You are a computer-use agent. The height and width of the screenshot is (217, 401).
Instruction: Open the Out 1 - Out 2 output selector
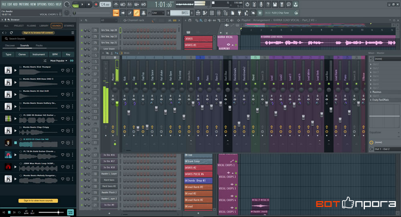(387, 149)
